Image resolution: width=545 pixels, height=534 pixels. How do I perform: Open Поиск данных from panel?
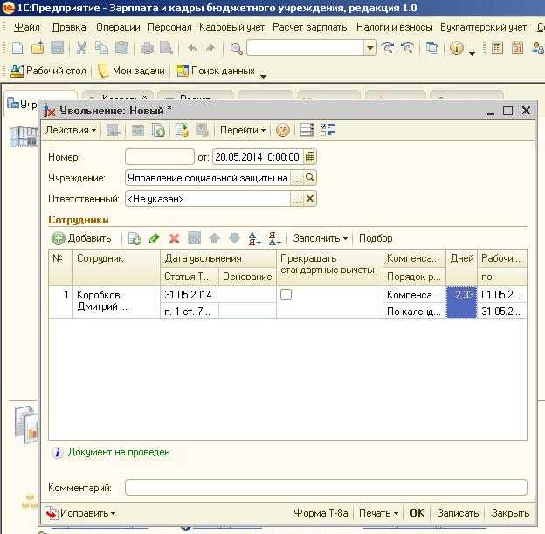[216, 71]
